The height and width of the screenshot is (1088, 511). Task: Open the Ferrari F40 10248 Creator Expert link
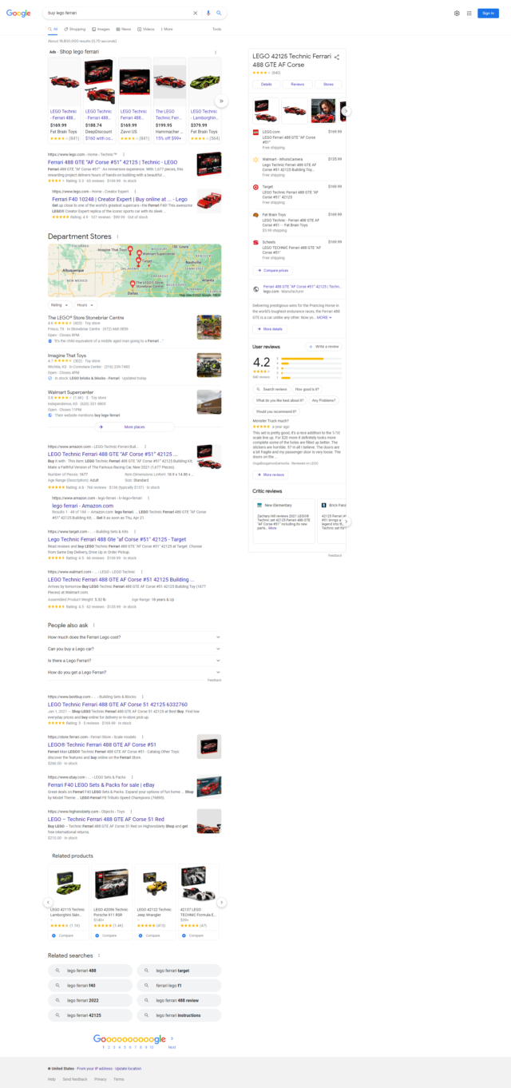click(x=119, y=199)
